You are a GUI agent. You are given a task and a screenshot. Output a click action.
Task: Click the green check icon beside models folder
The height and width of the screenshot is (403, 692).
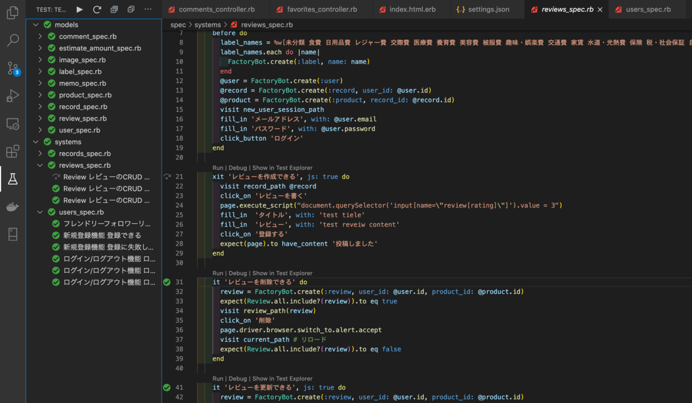click(x=47, y=25)
